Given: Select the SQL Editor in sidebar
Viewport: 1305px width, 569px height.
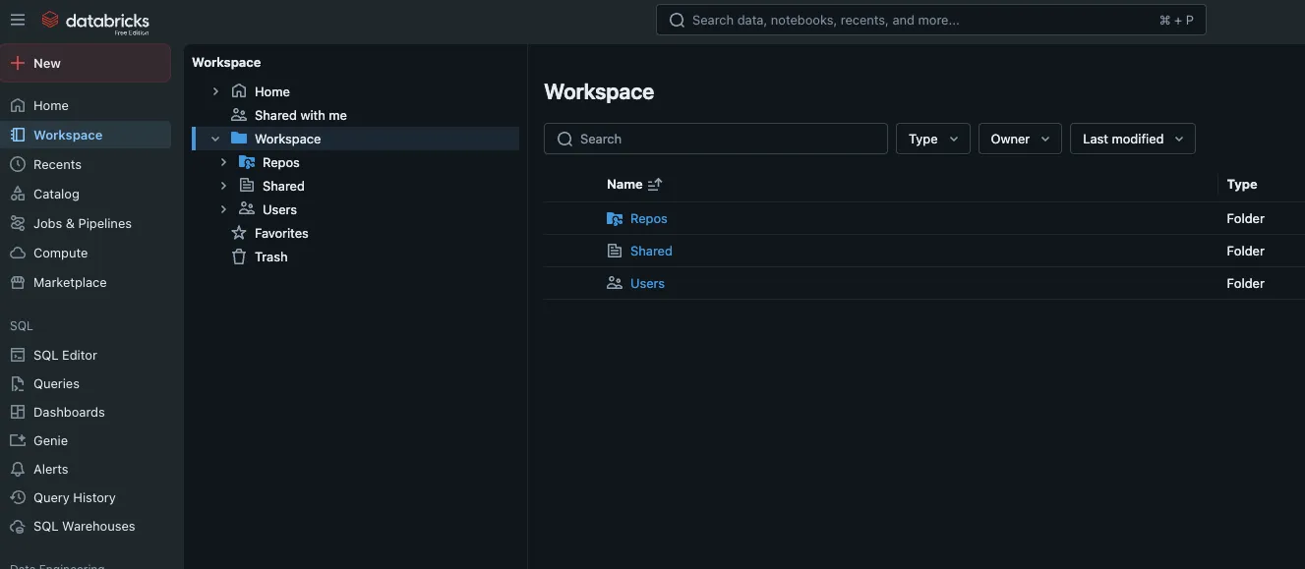Looking at the screenshot, I should 65,355.
